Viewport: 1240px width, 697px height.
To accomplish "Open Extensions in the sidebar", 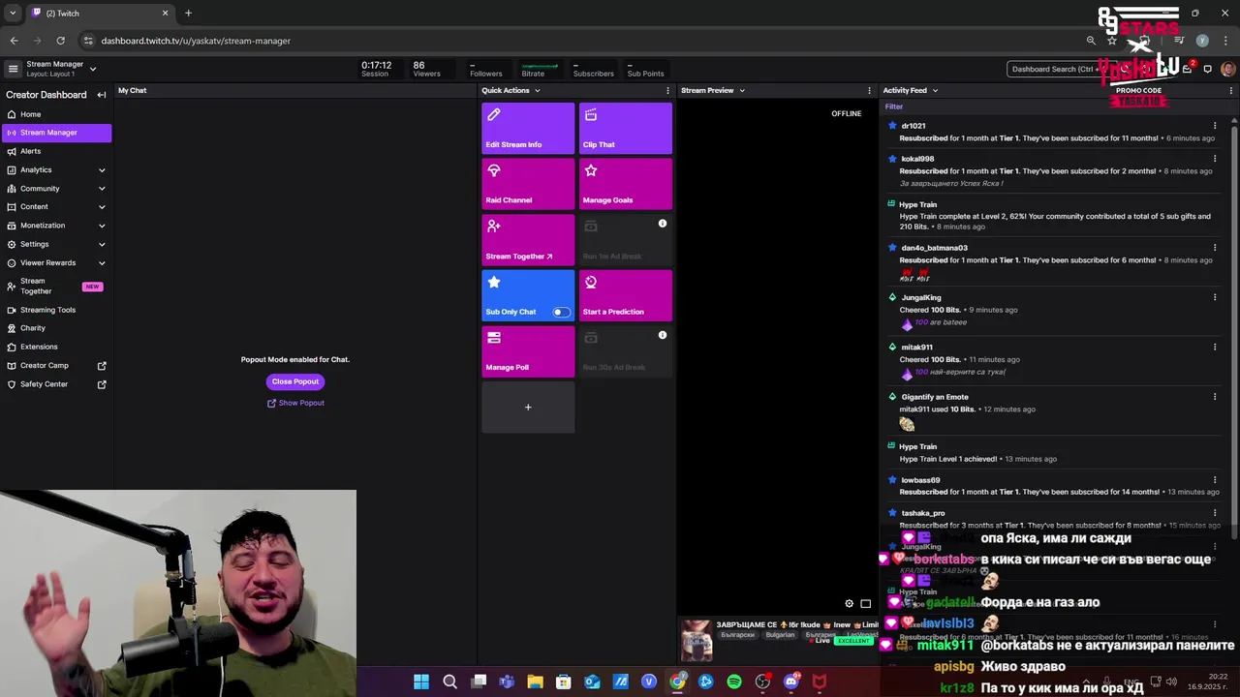I will pos(56,347).
